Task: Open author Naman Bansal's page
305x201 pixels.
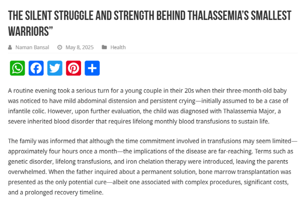Action: pyautogui.click(x=32, y=47)
